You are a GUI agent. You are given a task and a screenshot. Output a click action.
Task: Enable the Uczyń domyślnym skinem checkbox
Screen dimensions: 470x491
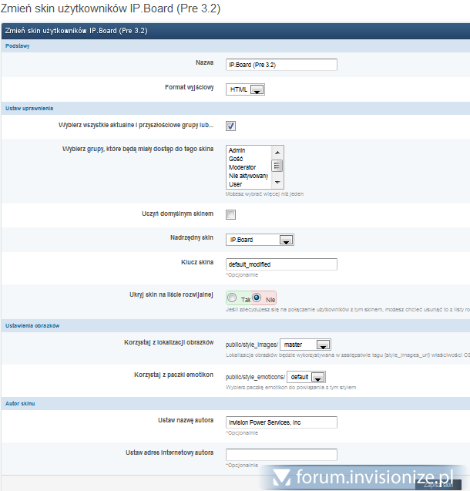pos(230,214)
